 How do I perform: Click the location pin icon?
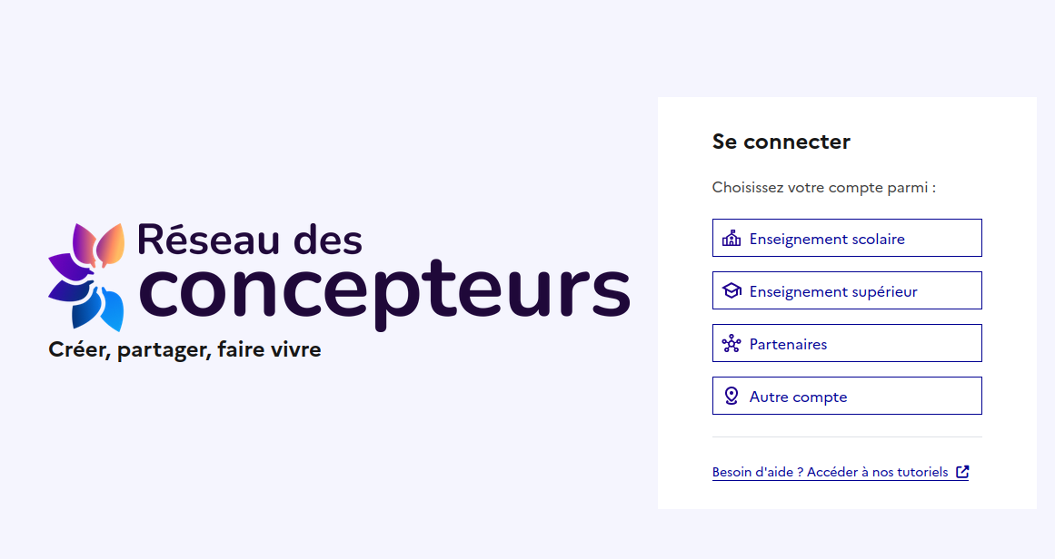732,397
